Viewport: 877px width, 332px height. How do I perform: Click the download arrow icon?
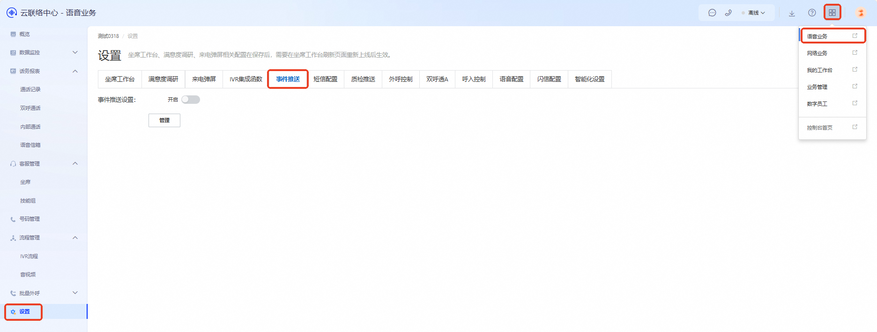coord(792,13)
